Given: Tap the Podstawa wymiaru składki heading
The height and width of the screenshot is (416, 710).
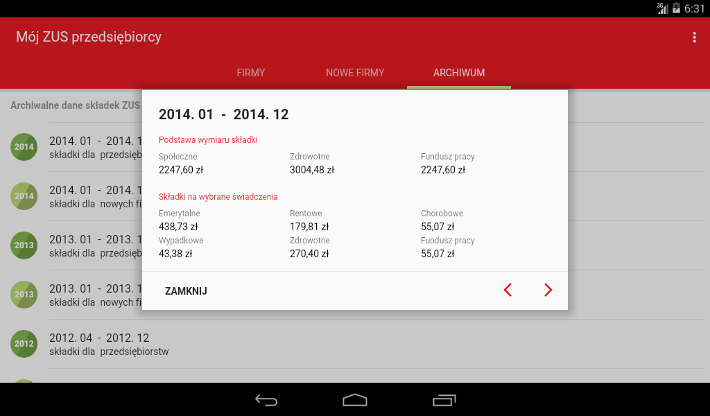Looking at the screenshot, I should click(208, 140).
